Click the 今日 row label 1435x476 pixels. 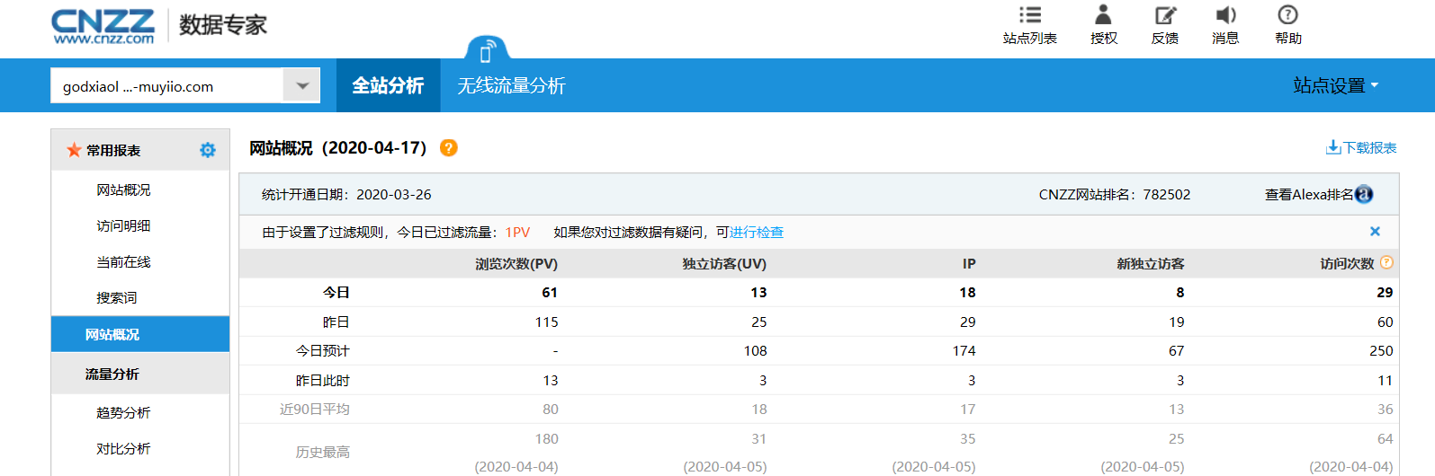(x=336, y=292)
